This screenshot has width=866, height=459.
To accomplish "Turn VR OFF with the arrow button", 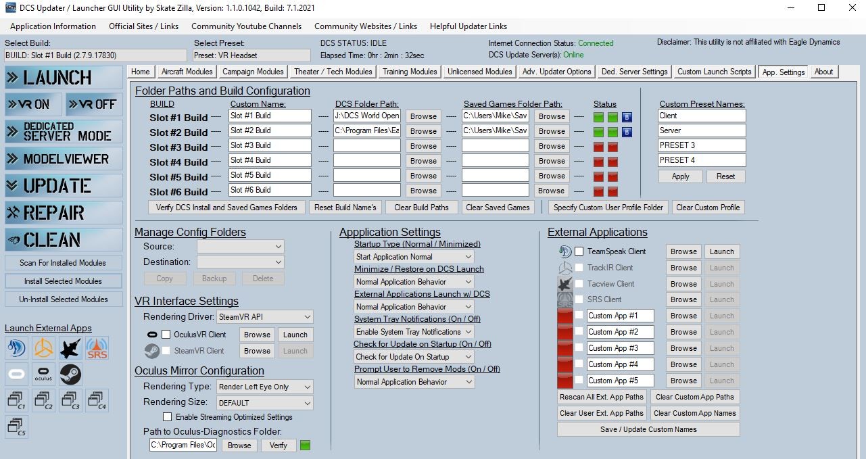I will point(94,104).
